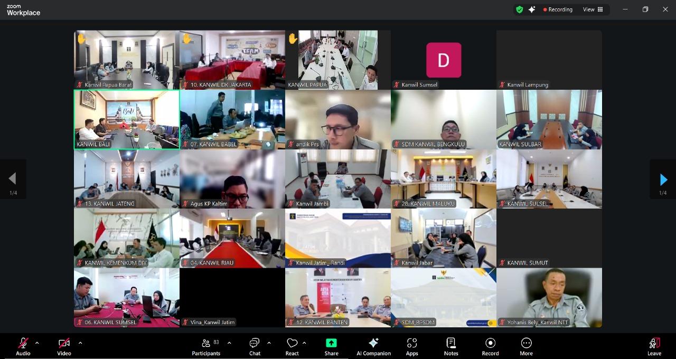This screenshot has height=359, width=676.
Task: Click the Recording status indicator
Action: pyautogui.click(x=558, y=10)
